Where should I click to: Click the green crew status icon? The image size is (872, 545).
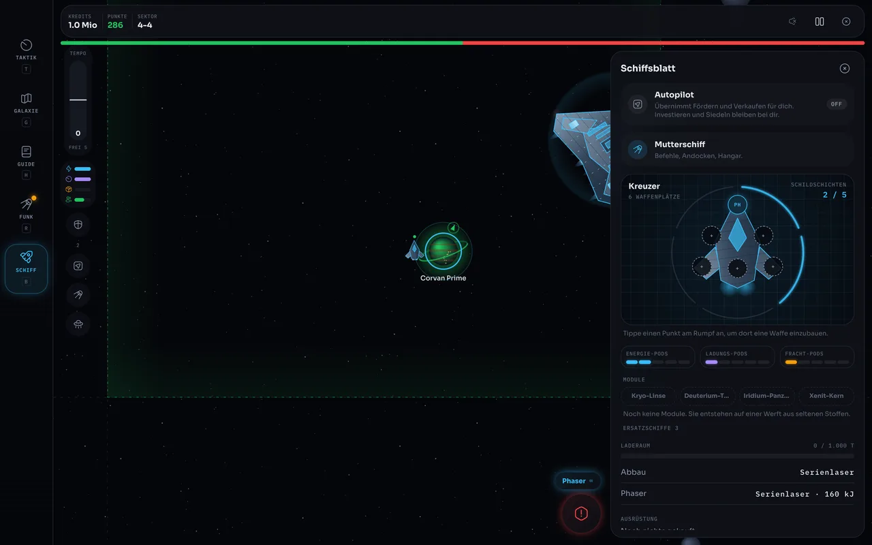tap(68, 200)
